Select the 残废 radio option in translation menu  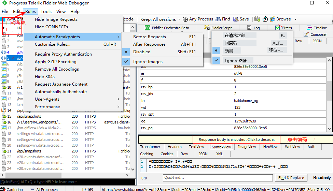click(x=216, y=50)
